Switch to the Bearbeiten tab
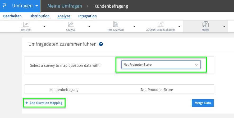The width and height of the screenshot is (234, 118). click(x=12, y=16)
